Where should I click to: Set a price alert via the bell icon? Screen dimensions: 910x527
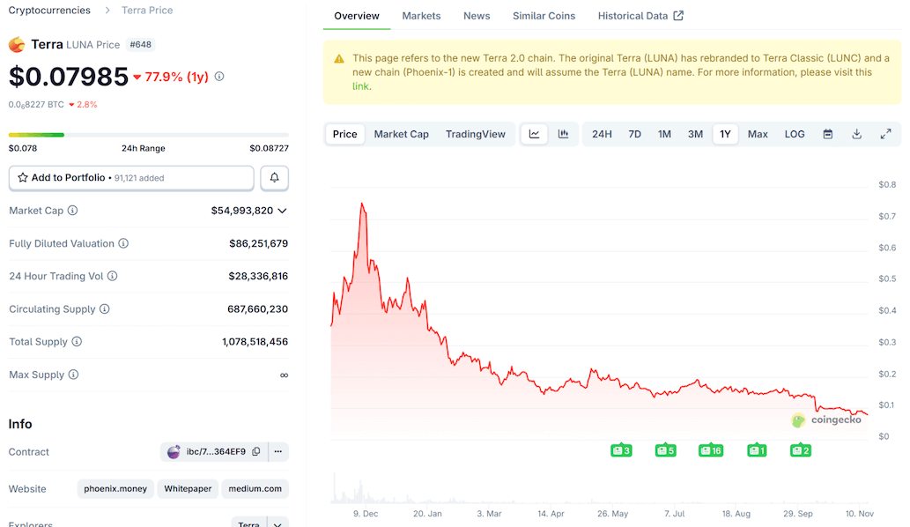coord(273,177)
